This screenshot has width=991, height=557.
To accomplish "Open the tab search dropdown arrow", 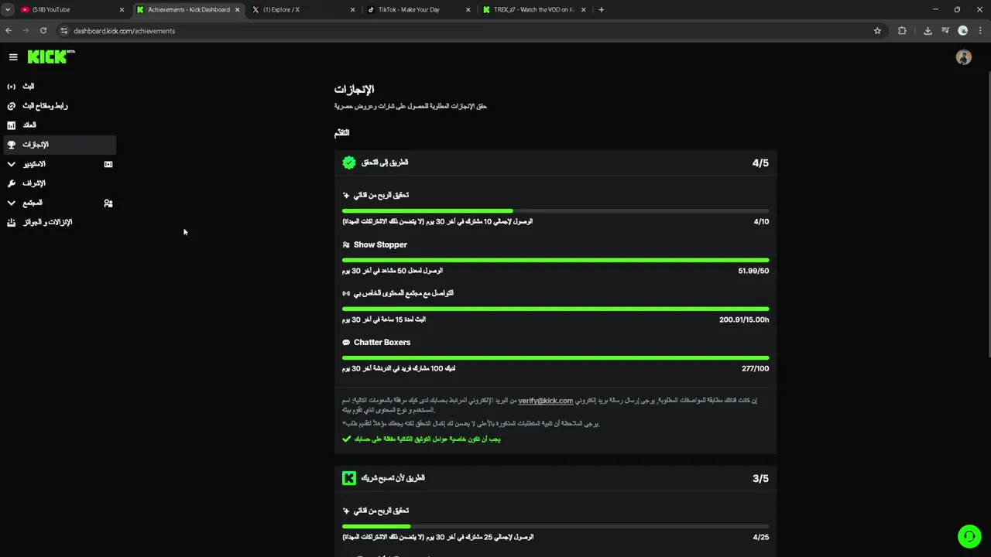I will 8,9.
